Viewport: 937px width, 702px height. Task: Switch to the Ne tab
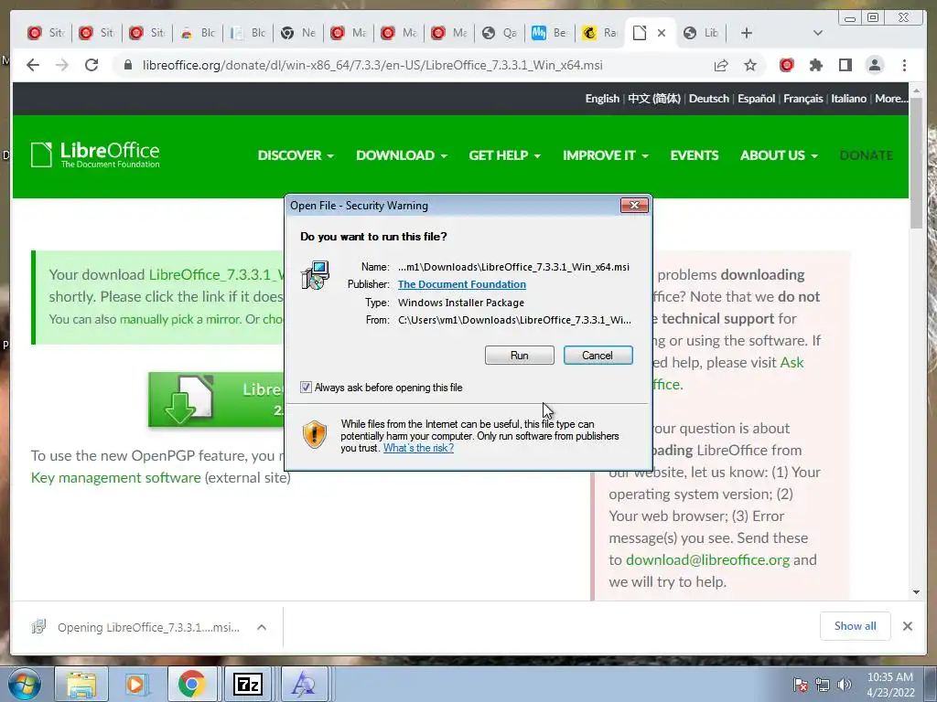tap(298, 33)
